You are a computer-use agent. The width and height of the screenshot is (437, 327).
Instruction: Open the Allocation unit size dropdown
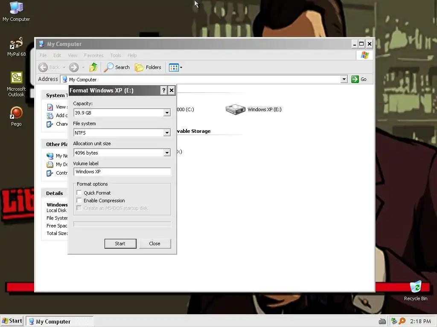coord(167,153)
